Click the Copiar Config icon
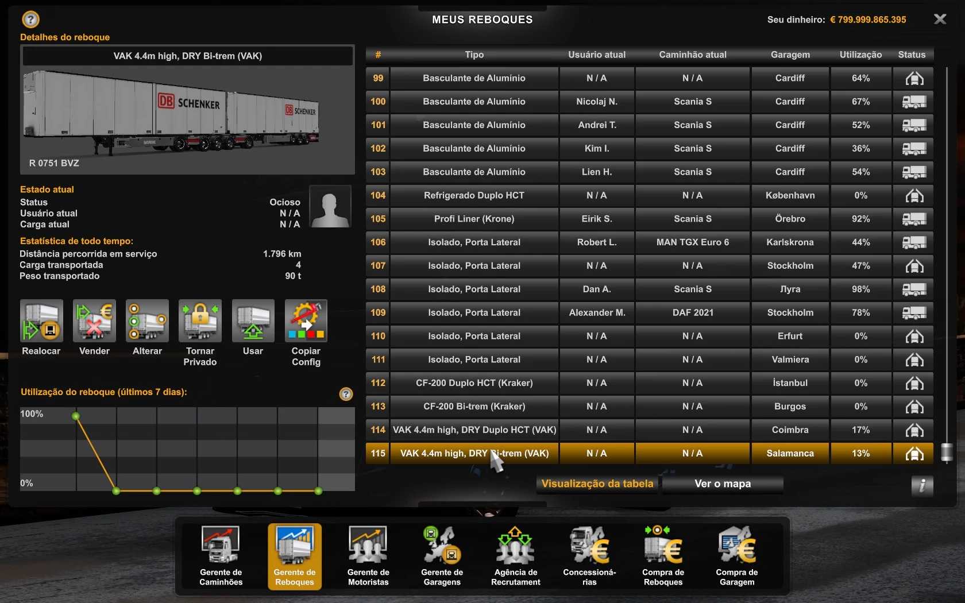The image size is (965, 603). [306, 321]
